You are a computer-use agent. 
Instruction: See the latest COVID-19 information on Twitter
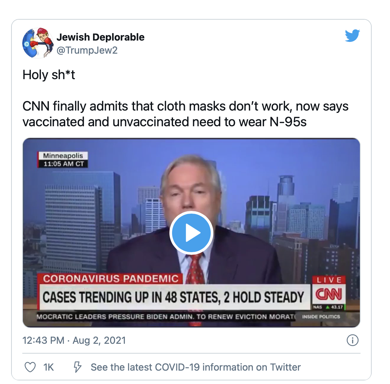click(196, 367)
